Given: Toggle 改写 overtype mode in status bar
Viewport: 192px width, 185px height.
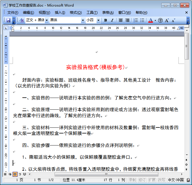Looking at the screenshot, I should point(162,180).
